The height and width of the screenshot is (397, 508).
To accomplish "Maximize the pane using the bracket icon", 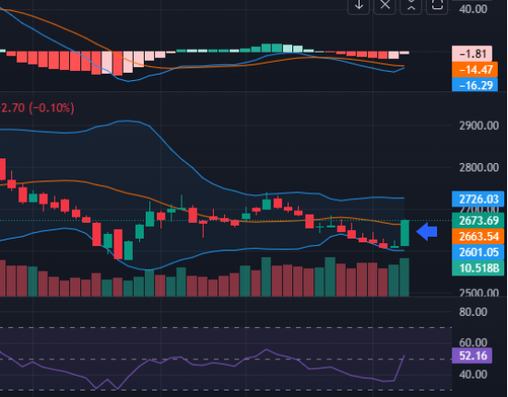I will [x=437, y=5].
